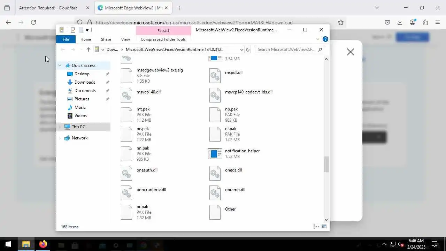
Task: Open the Firefox list all tabs dropdown
Action: pyautogui.click(x=377, y=8)
